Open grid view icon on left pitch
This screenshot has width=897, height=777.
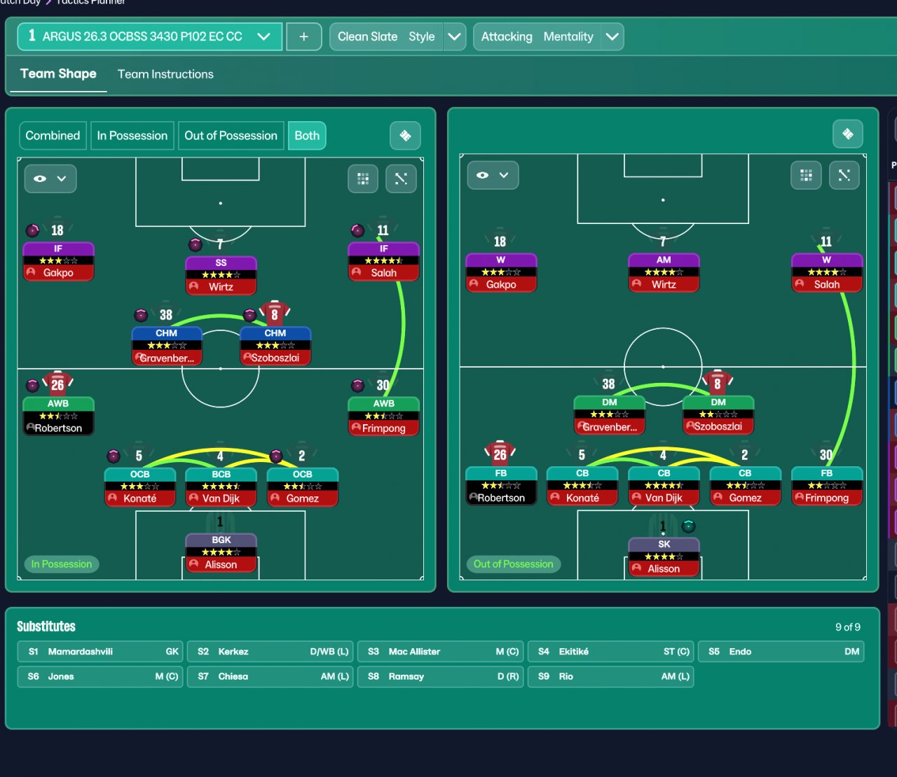coord(363,178)
